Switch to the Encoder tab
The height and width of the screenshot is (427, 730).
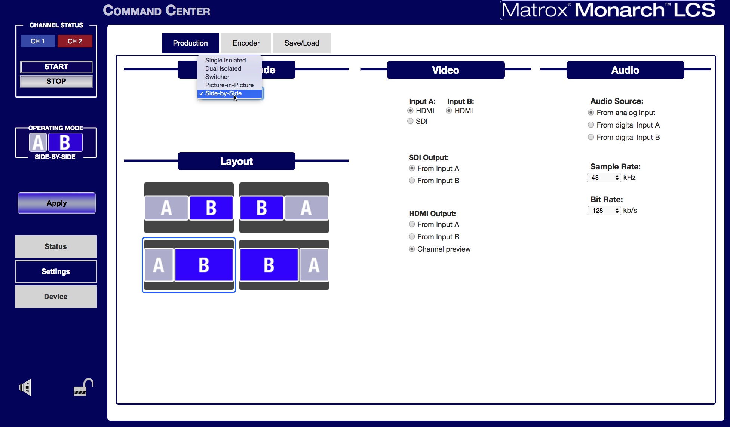click(x=246, y=43)
